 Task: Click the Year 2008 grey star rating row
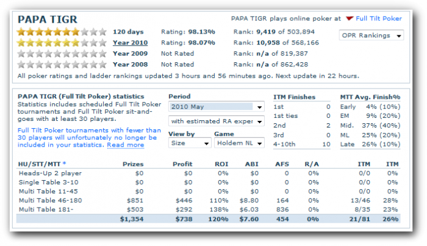(62, 65)
